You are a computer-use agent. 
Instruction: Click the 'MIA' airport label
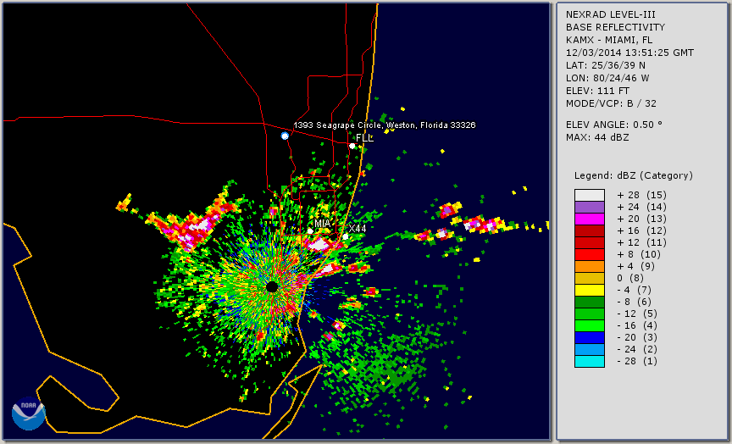323,224
